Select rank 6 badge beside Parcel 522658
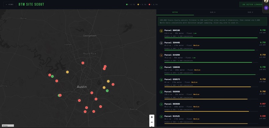The width and height of the screenshot is (269, 128). point(161,92)
